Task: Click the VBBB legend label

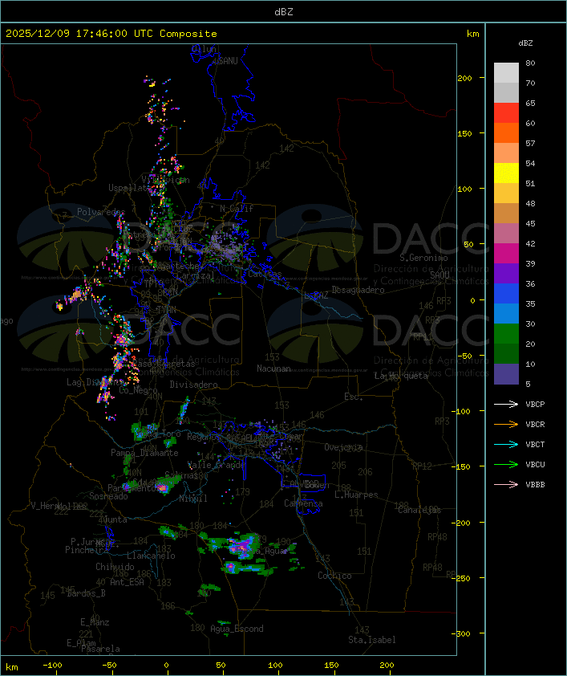Action: (x=535, y=485)
